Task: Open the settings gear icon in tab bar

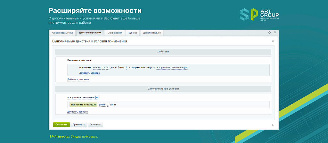Action: pos(269,33)
